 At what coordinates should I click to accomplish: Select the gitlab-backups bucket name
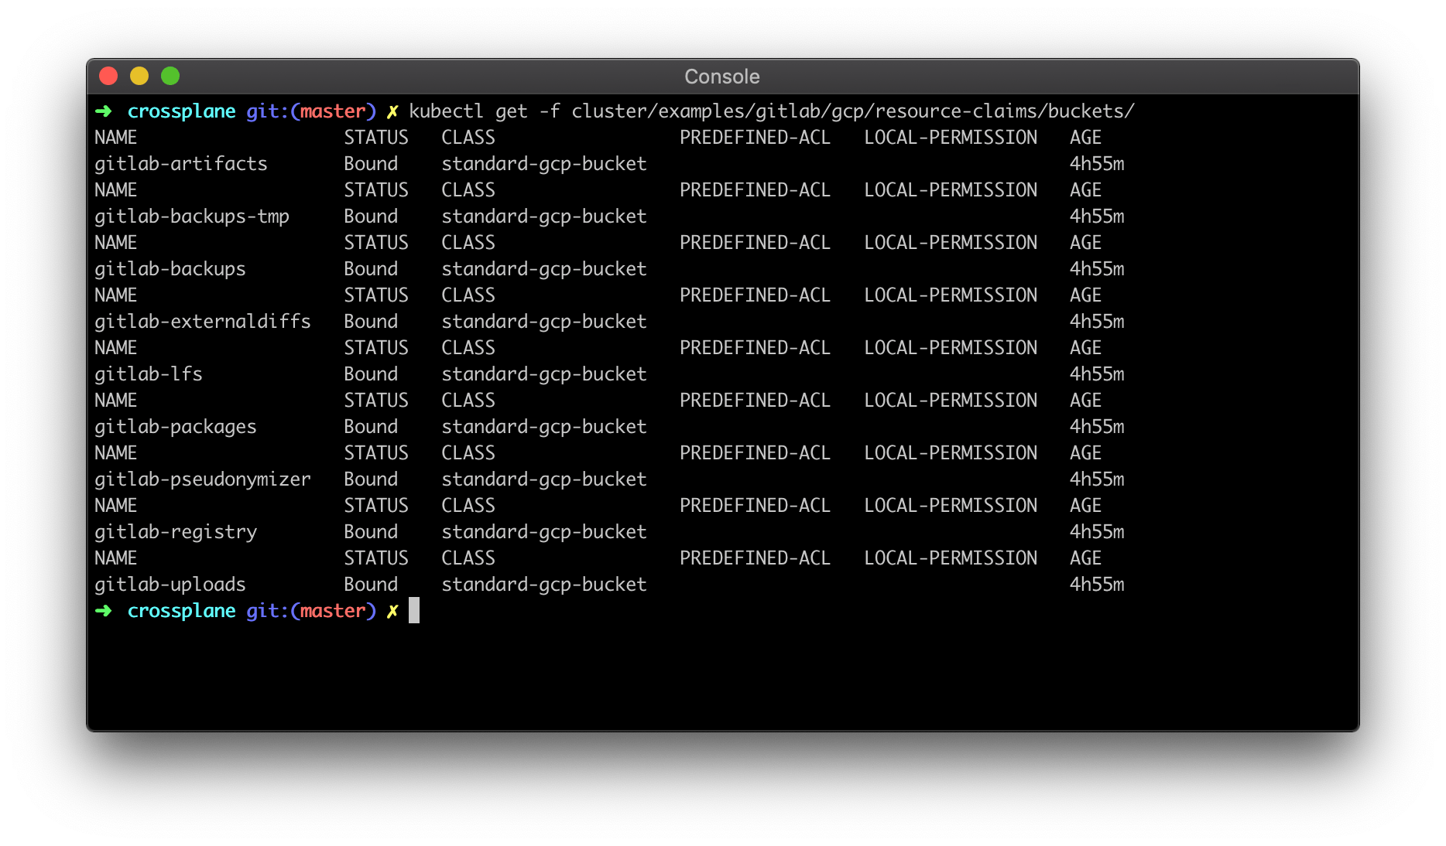point(170,269)
